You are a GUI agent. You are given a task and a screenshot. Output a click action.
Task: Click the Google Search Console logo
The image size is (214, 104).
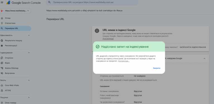(x=23, y=3)
